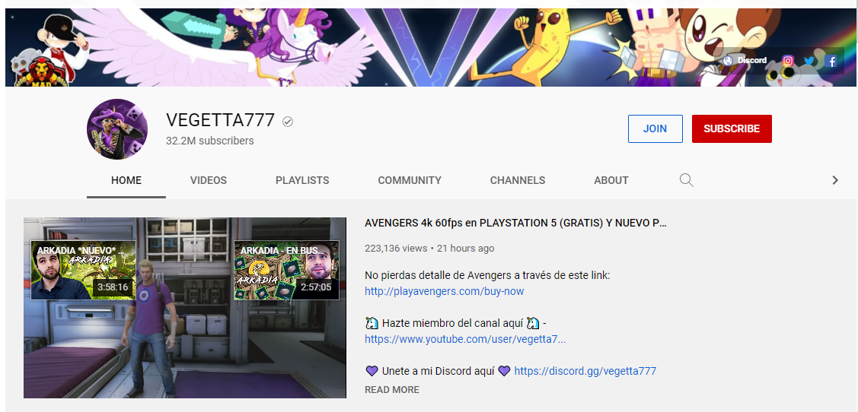The image size is (858, 412).
Task: Open the discord.gg/vegetta777 link
Action: pos(585,371)
